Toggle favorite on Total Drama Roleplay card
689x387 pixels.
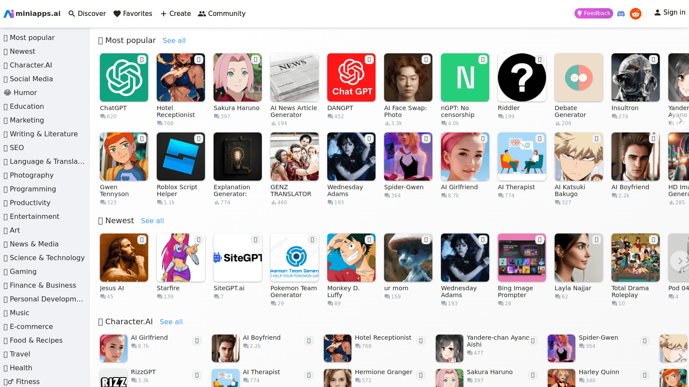(x=653, y=240)
